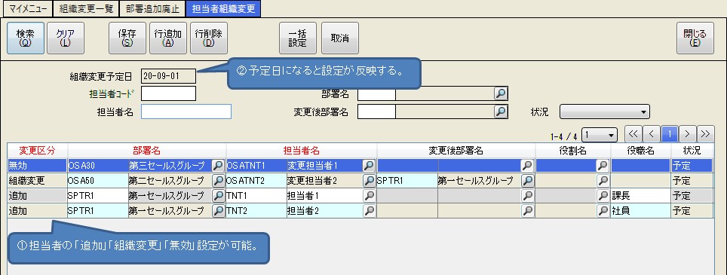Open the page number dropdown
The width and height of the screenshot is (727, 275).
(600, 135)
